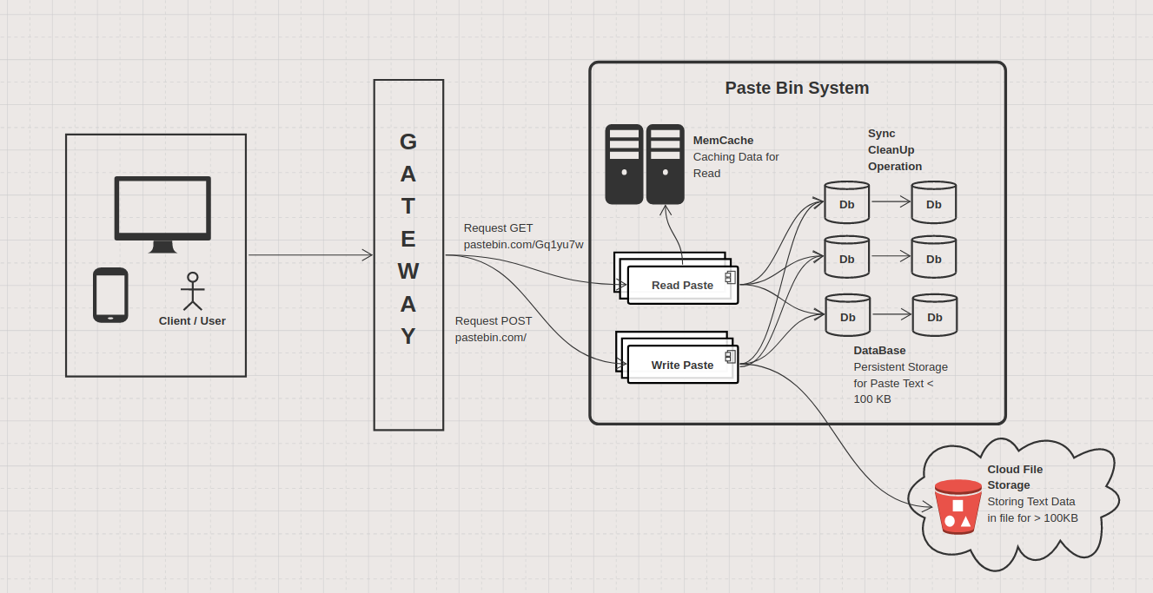Viewport: 1153px width, 593px height.
Task: Select the mobile phone icon
Action: (110, 295)
